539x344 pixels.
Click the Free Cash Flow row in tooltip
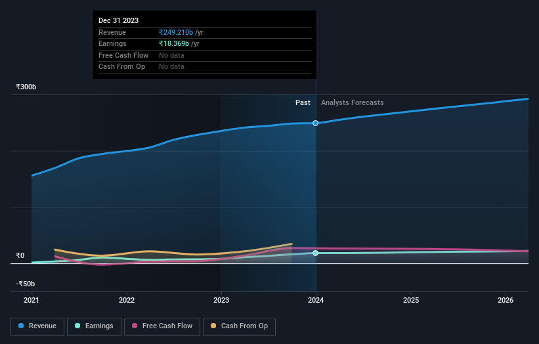tap(205, 55)
